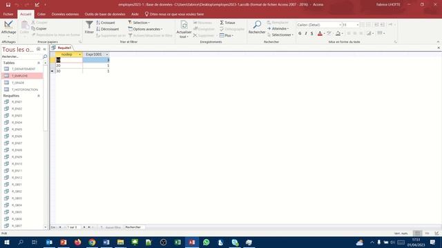Collapse navigation pane with double chevron
The image size is (442, 248).
point(44,49)
